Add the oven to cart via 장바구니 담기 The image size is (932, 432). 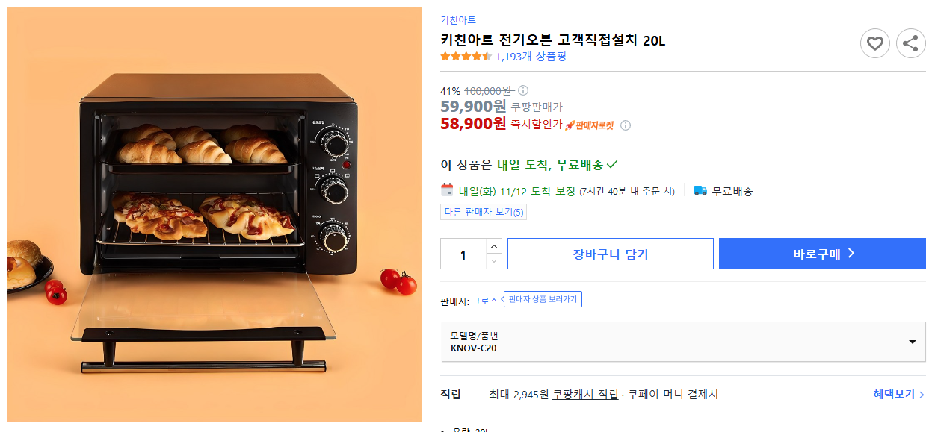610,253
